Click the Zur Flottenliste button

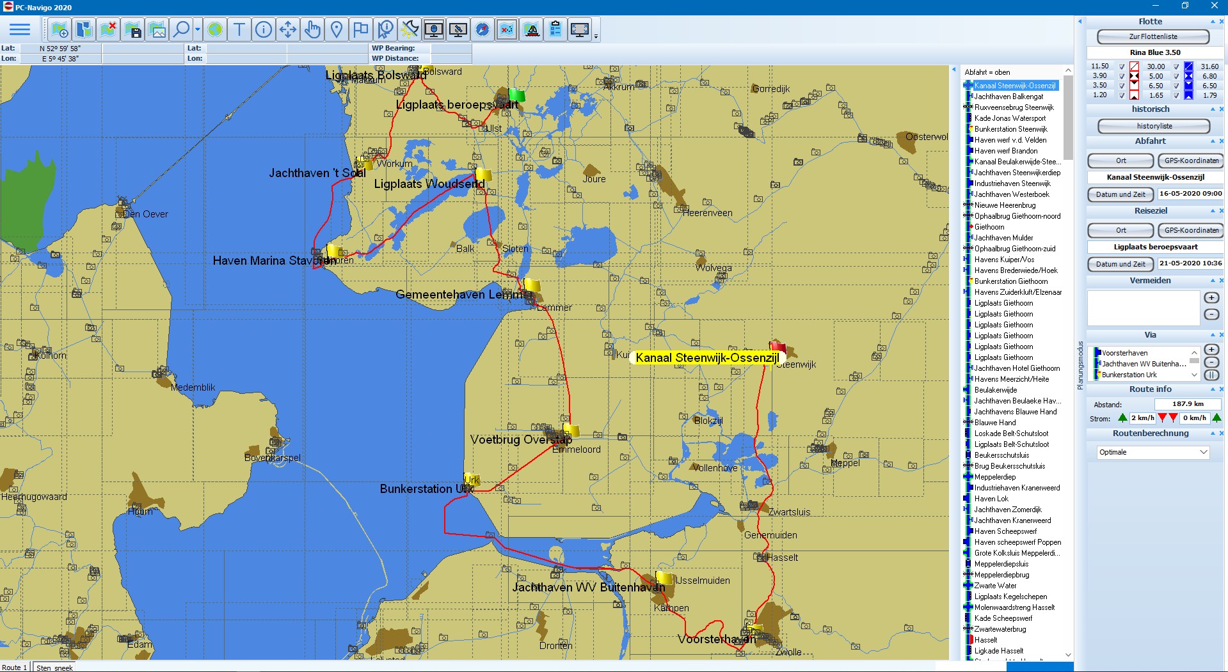point(1153,37)
